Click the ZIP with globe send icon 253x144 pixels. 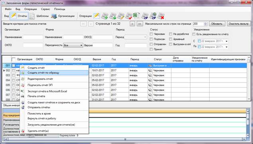point(153,16)
